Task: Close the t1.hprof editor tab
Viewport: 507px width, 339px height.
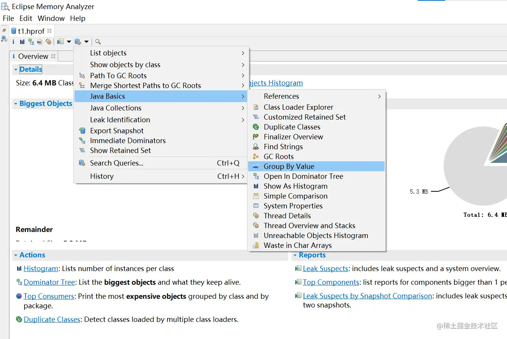Action: click(x=49, y=31)
